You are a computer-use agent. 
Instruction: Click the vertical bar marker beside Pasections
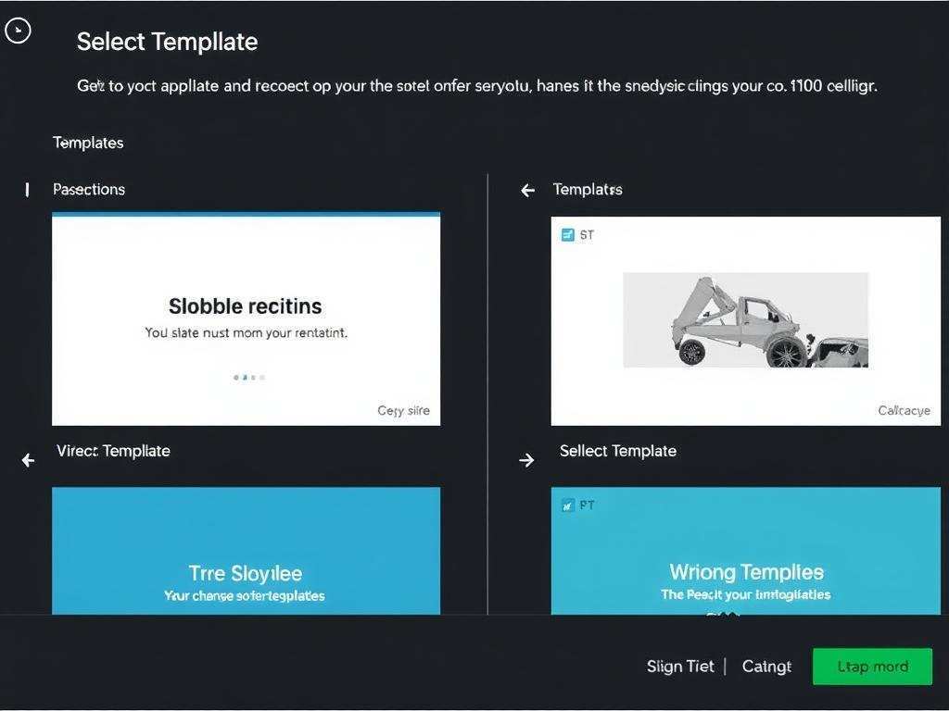click(27, 190)
